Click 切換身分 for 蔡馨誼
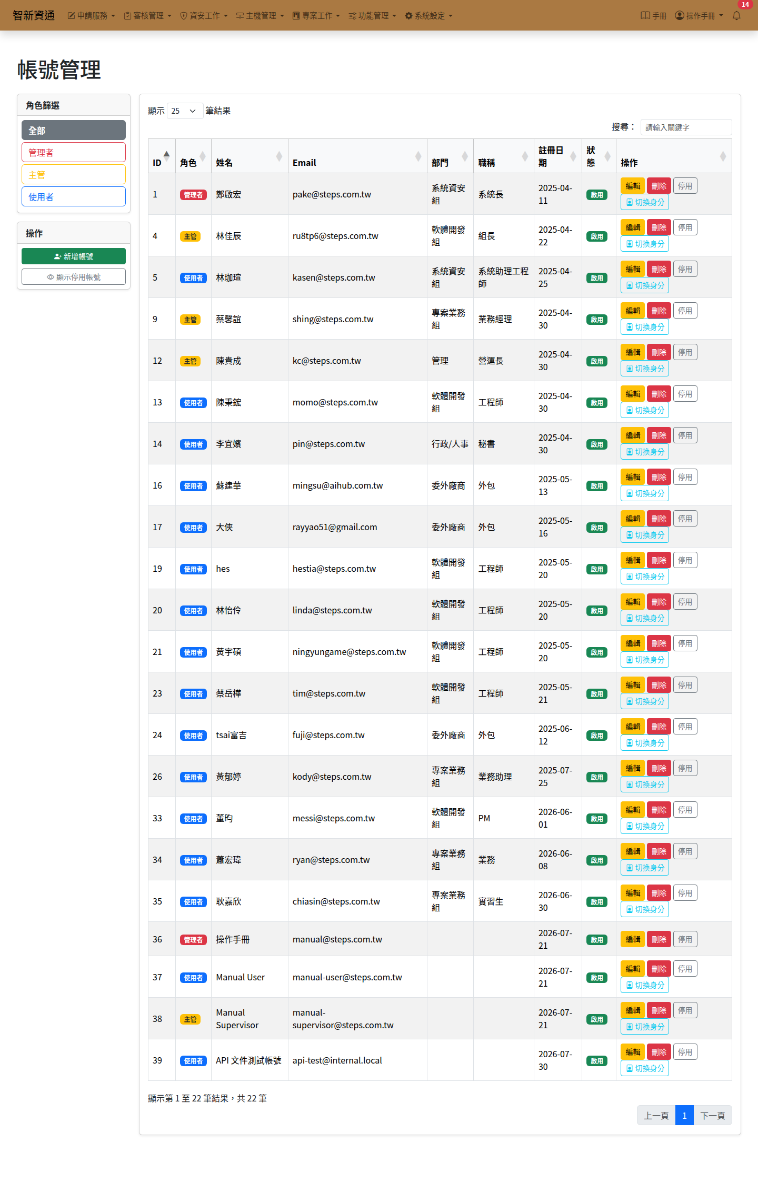This screenshot has width=758, height=1192. pos(645,327)
